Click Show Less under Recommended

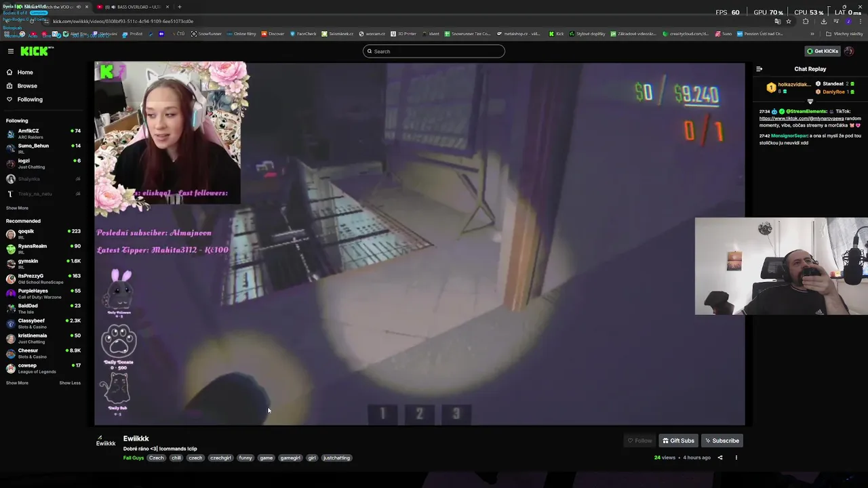coord(70,383)
